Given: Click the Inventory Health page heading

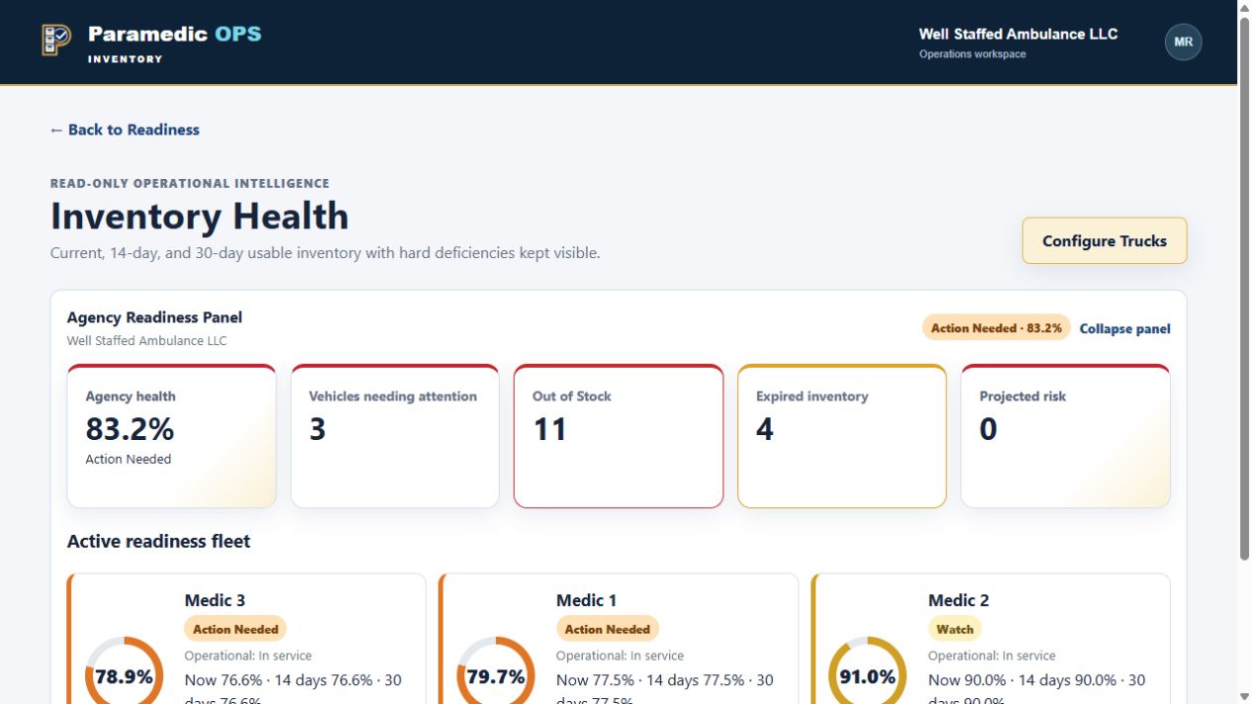Looking at the screenshot, I should coord(200,217).
